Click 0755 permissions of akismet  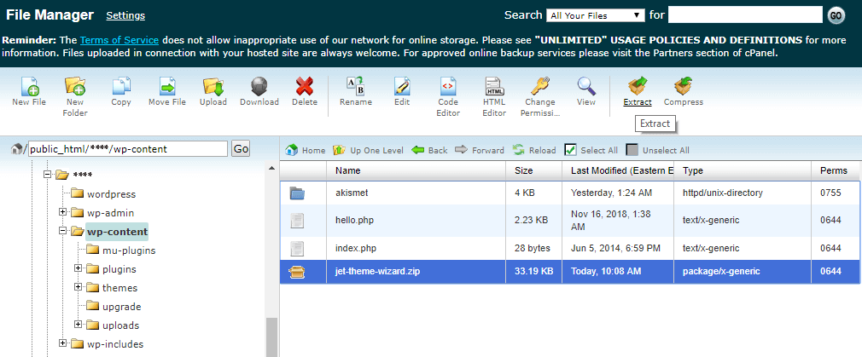click(830, 193)
